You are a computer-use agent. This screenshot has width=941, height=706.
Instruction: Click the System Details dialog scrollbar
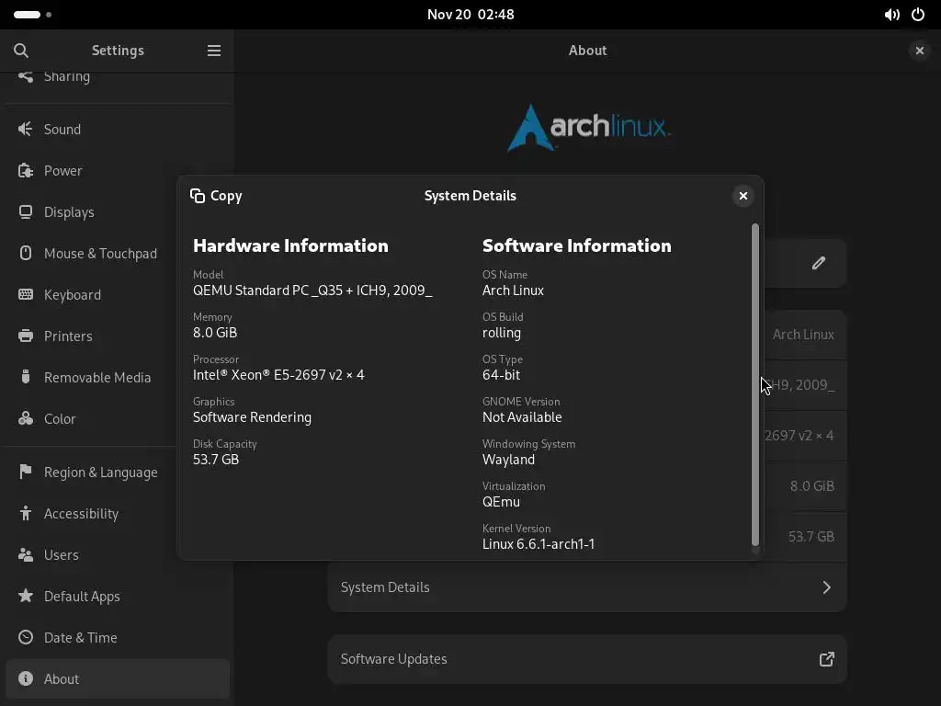[755, 385]
